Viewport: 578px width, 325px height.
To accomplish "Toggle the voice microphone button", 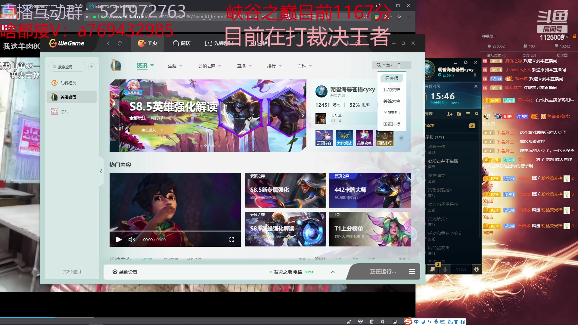I will 445,269.
